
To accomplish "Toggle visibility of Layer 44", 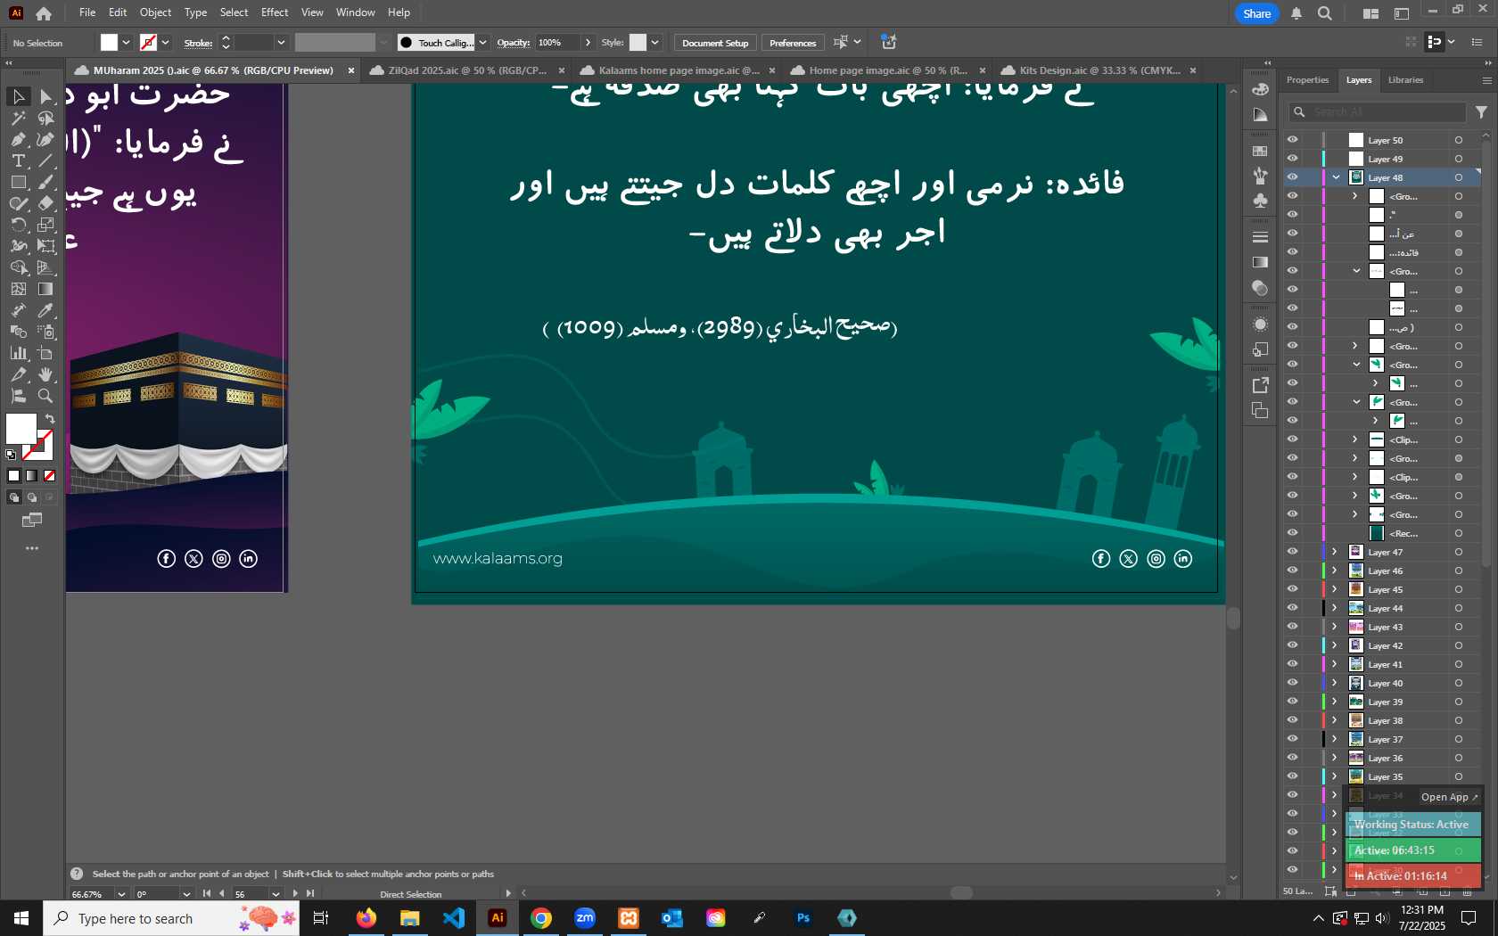I will (1292, 608).
